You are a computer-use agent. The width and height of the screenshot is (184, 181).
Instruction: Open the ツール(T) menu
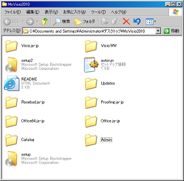pyautogui.click(x=99, y=12)
